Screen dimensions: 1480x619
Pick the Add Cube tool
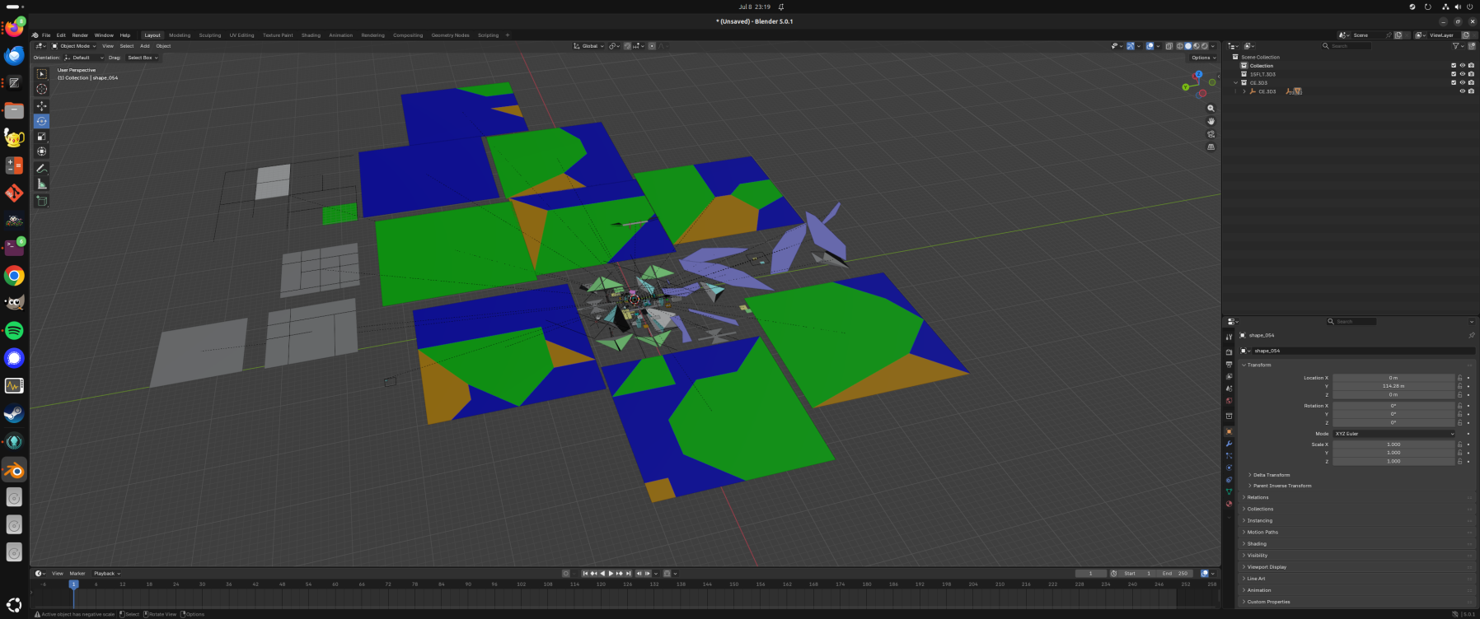tap(41, 201)
